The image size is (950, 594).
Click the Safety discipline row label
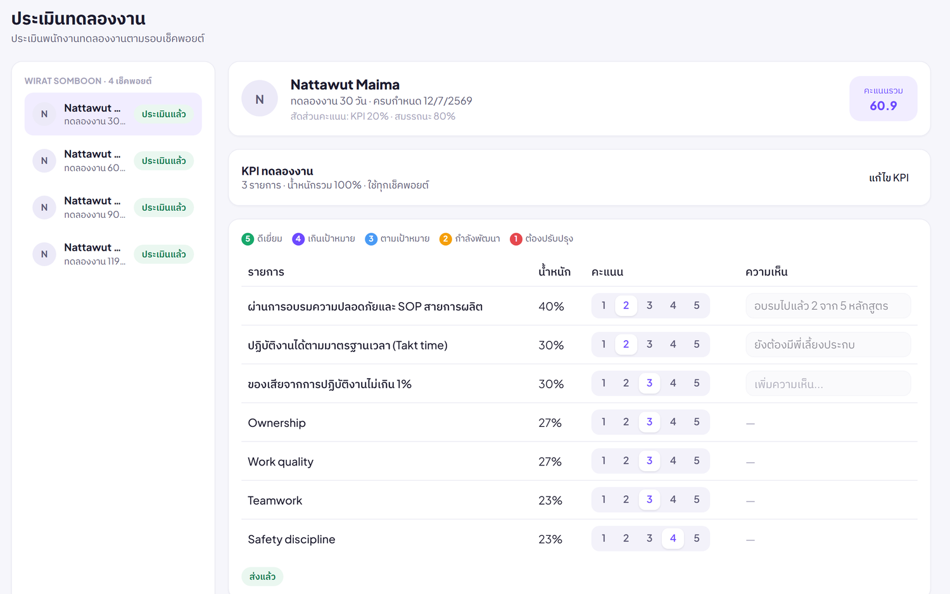click(x=291, y=540)
